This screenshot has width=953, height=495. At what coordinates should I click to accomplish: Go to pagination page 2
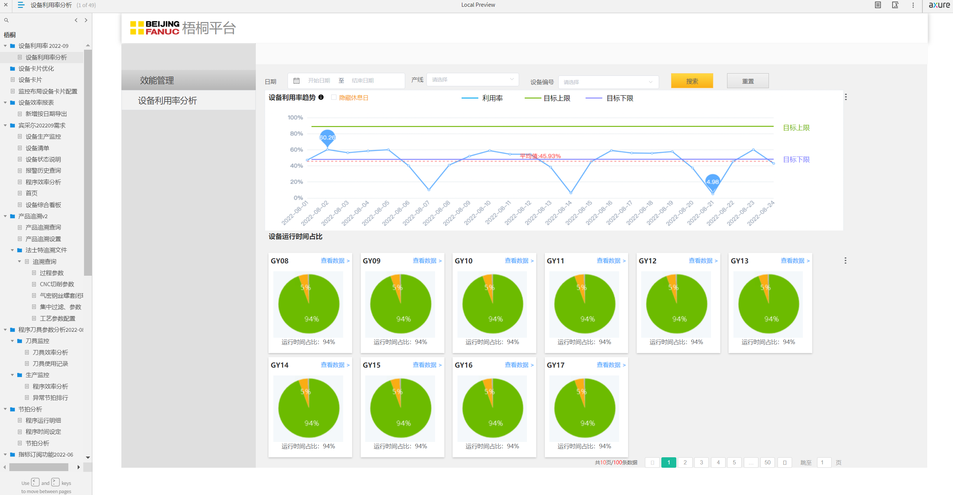pyautogui.click(x=685, y=462)
